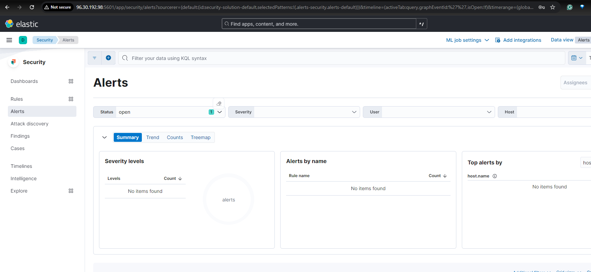Focus the Find apps global search box
Screen dimensions: 591x272
[x=319, y=24]
